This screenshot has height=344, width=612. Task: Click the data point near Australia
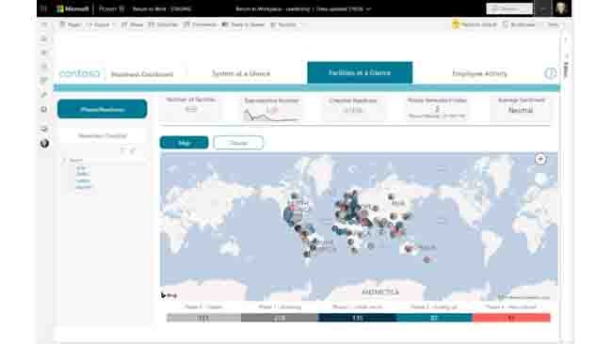[x=409, y=248]
